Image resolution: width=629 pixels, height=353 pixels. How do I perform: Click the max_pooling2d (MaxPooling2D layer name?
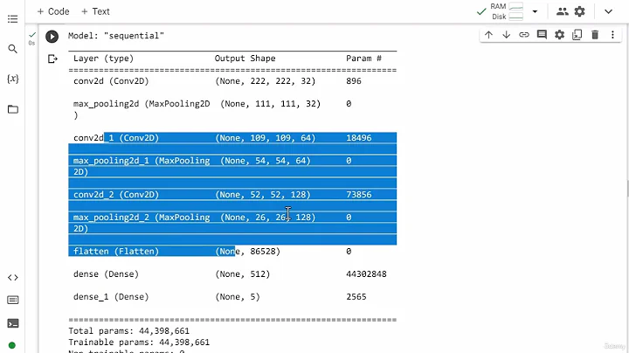click(x=142, y=104)
